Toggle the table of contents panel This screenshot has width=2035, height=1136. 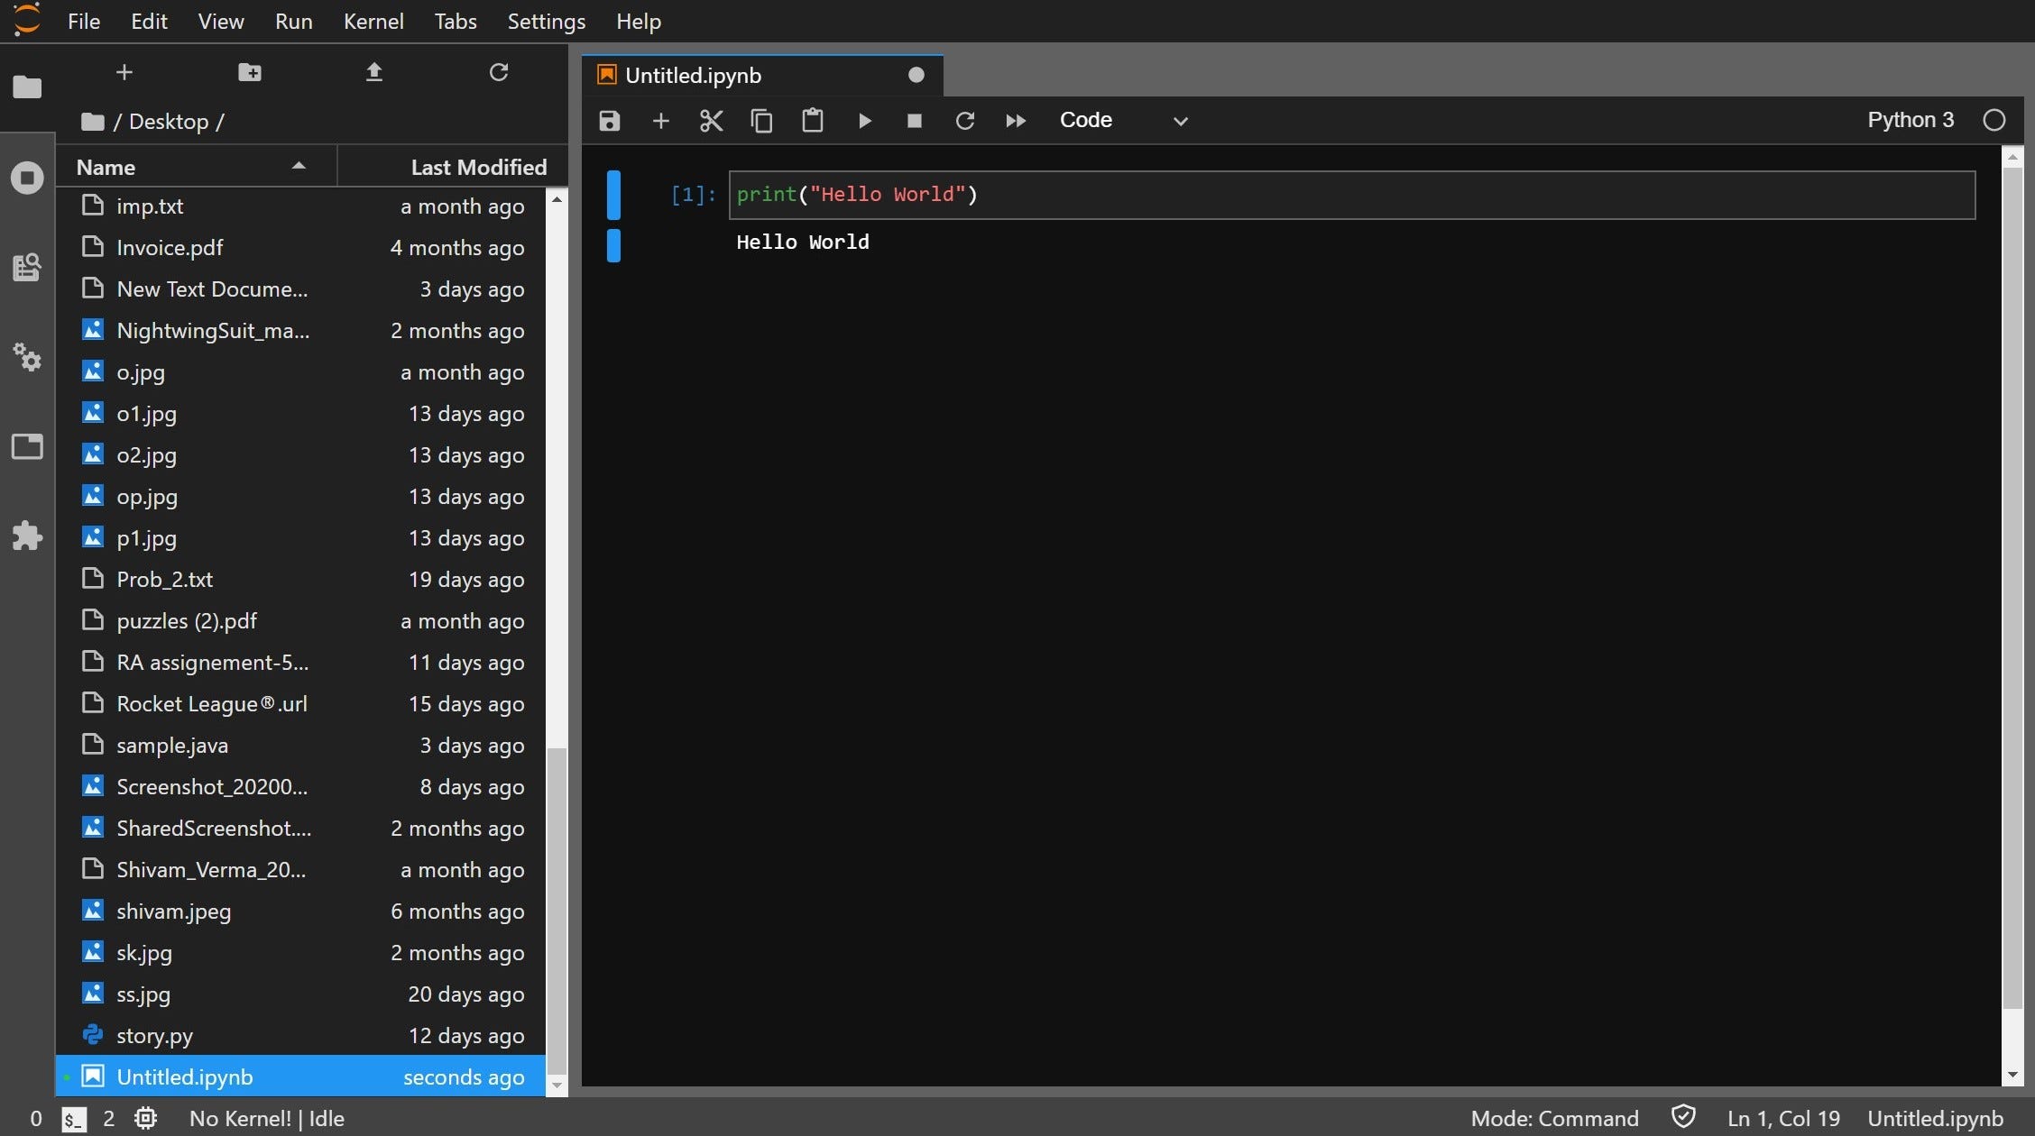(27, 267)
